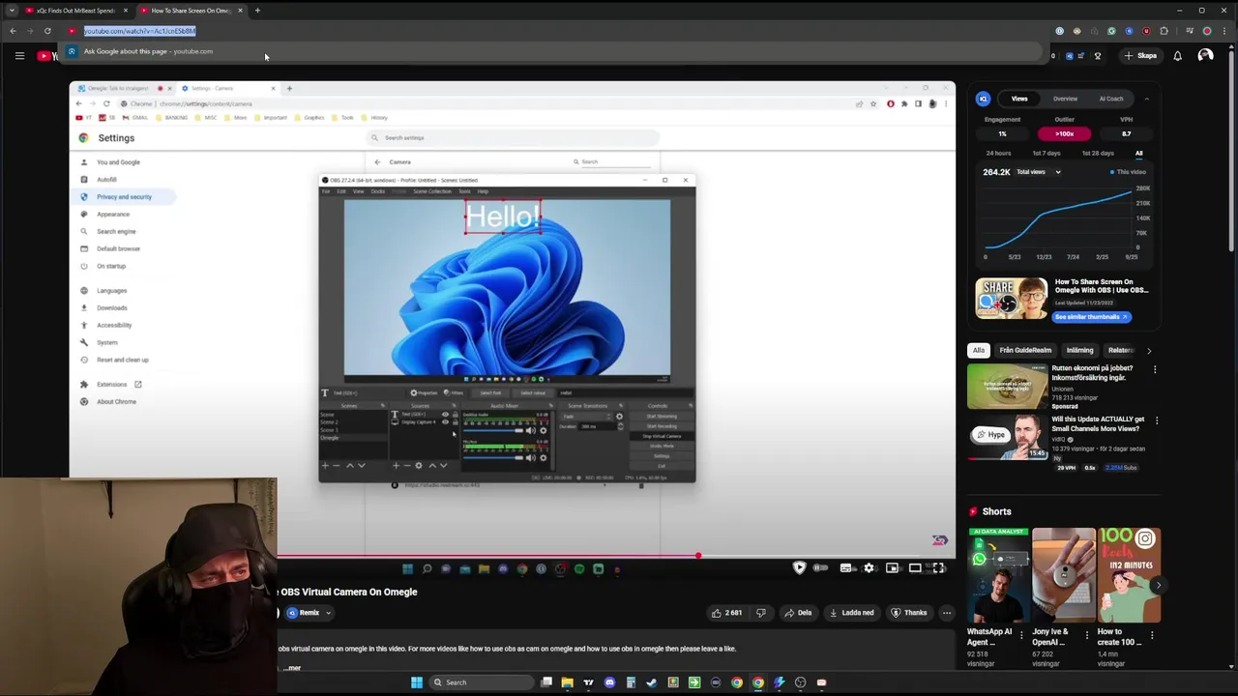Open OBS Studio from the taskbar
The width and height of the screenshot is (1238, 696).
click(x=800, y=682)
